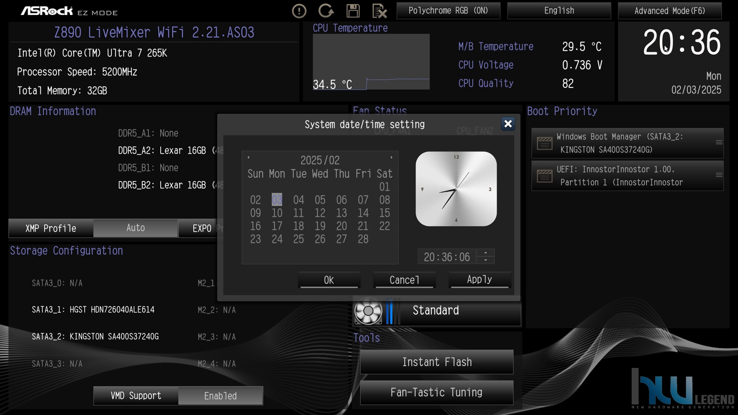Viewport: 738px width, 415px height.
Task: Click Z890 LiveMixer WiFi 2.21.AS03 title
Action: (x=154, y=32)
